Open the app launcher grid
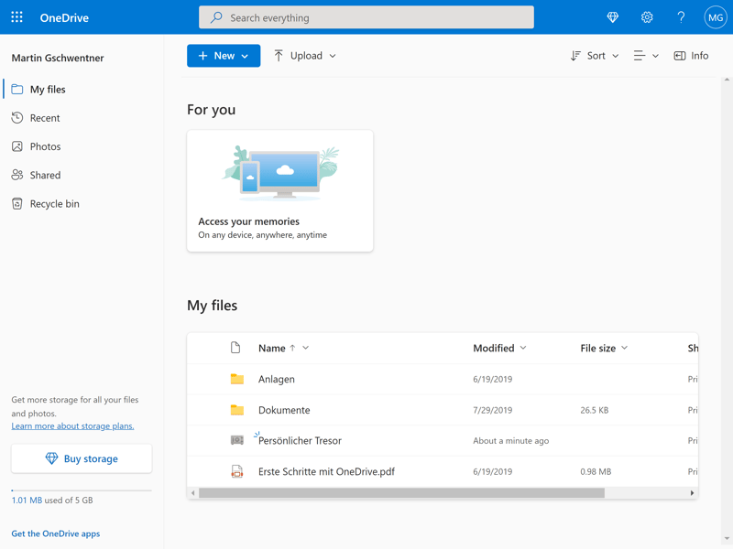 point(16,17)
